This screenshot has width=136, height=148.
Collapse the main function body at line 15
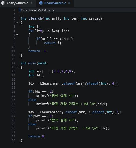17,67
